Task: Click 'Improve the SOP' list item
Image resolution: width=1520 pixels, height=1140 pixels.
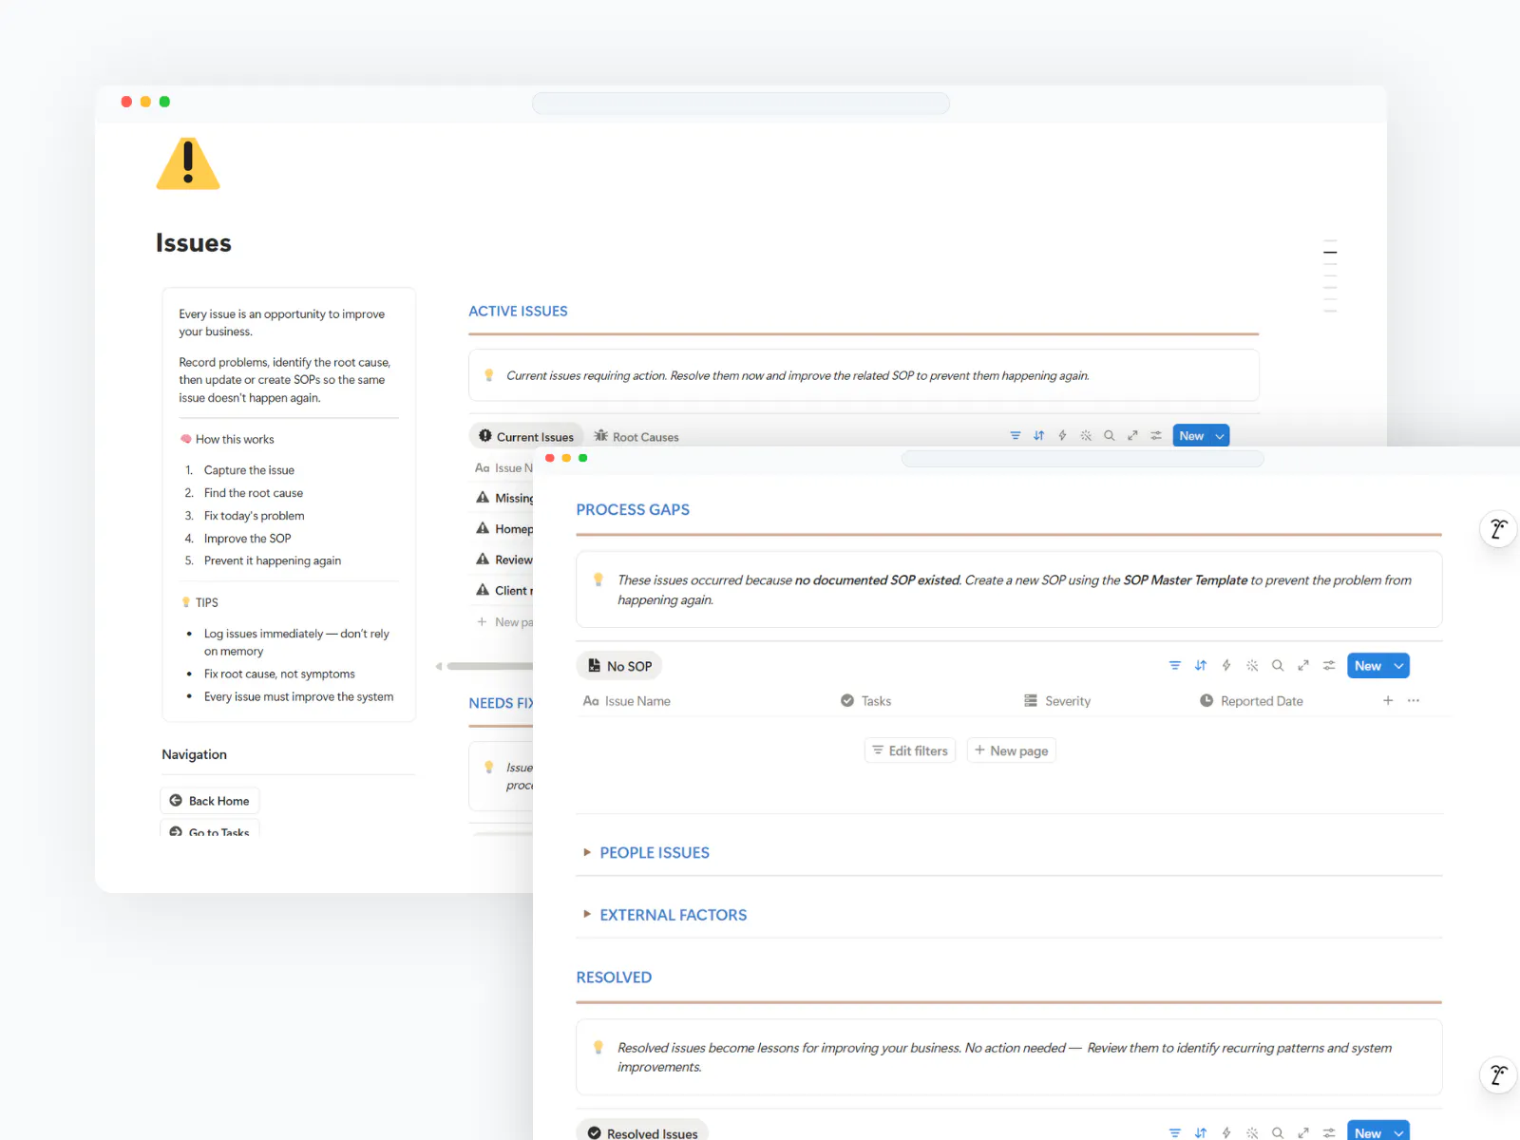Action: point(247,538)
